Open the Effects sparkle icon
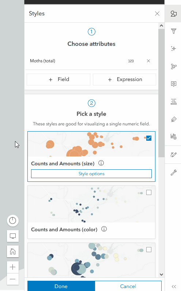The image size is (181, 291). pos(173,49)
